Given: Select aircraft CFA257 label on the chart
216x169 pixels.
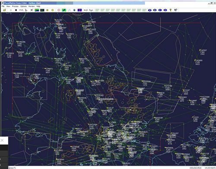Looking at the screenshot, I should pos(175,134).
